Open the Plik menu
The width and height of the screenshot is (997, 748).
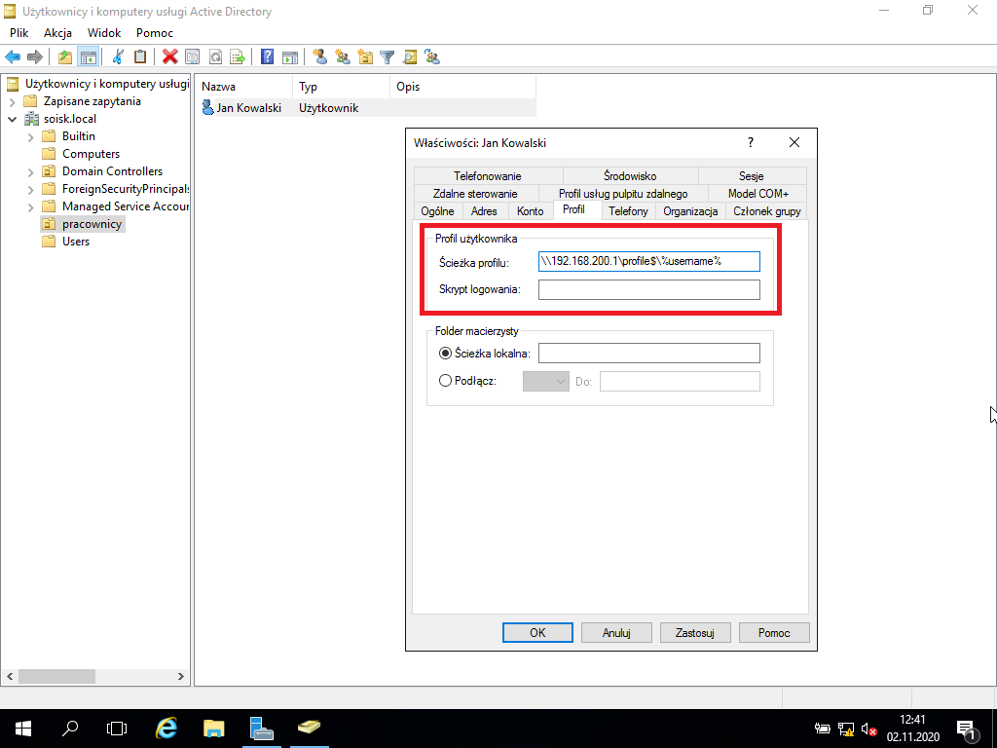coord(19,33)
